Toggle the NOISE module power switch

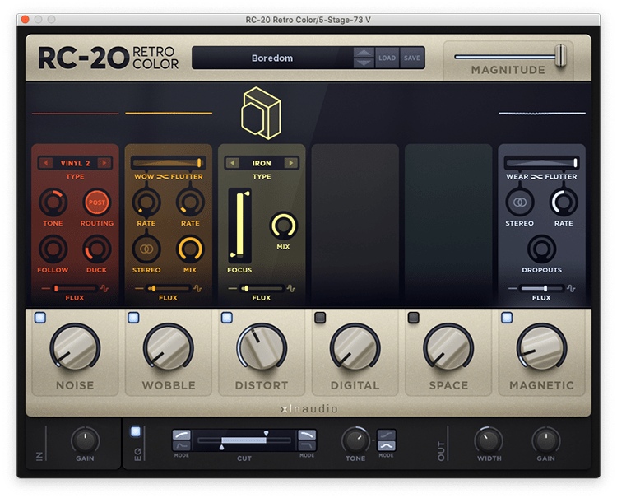pyautogui.click(x=40, y=317)
